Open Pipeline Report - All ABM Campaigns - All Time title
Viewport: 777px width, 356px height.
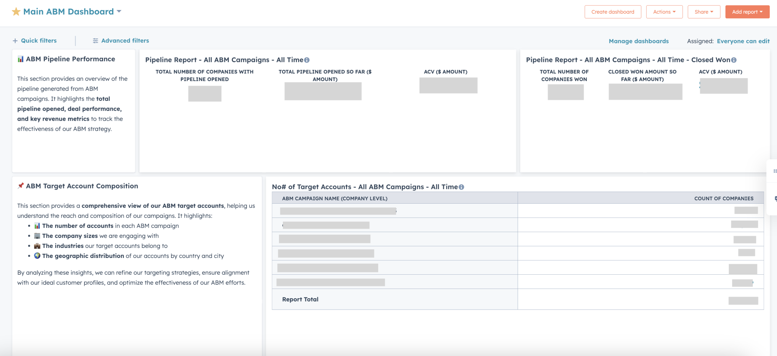224,60
